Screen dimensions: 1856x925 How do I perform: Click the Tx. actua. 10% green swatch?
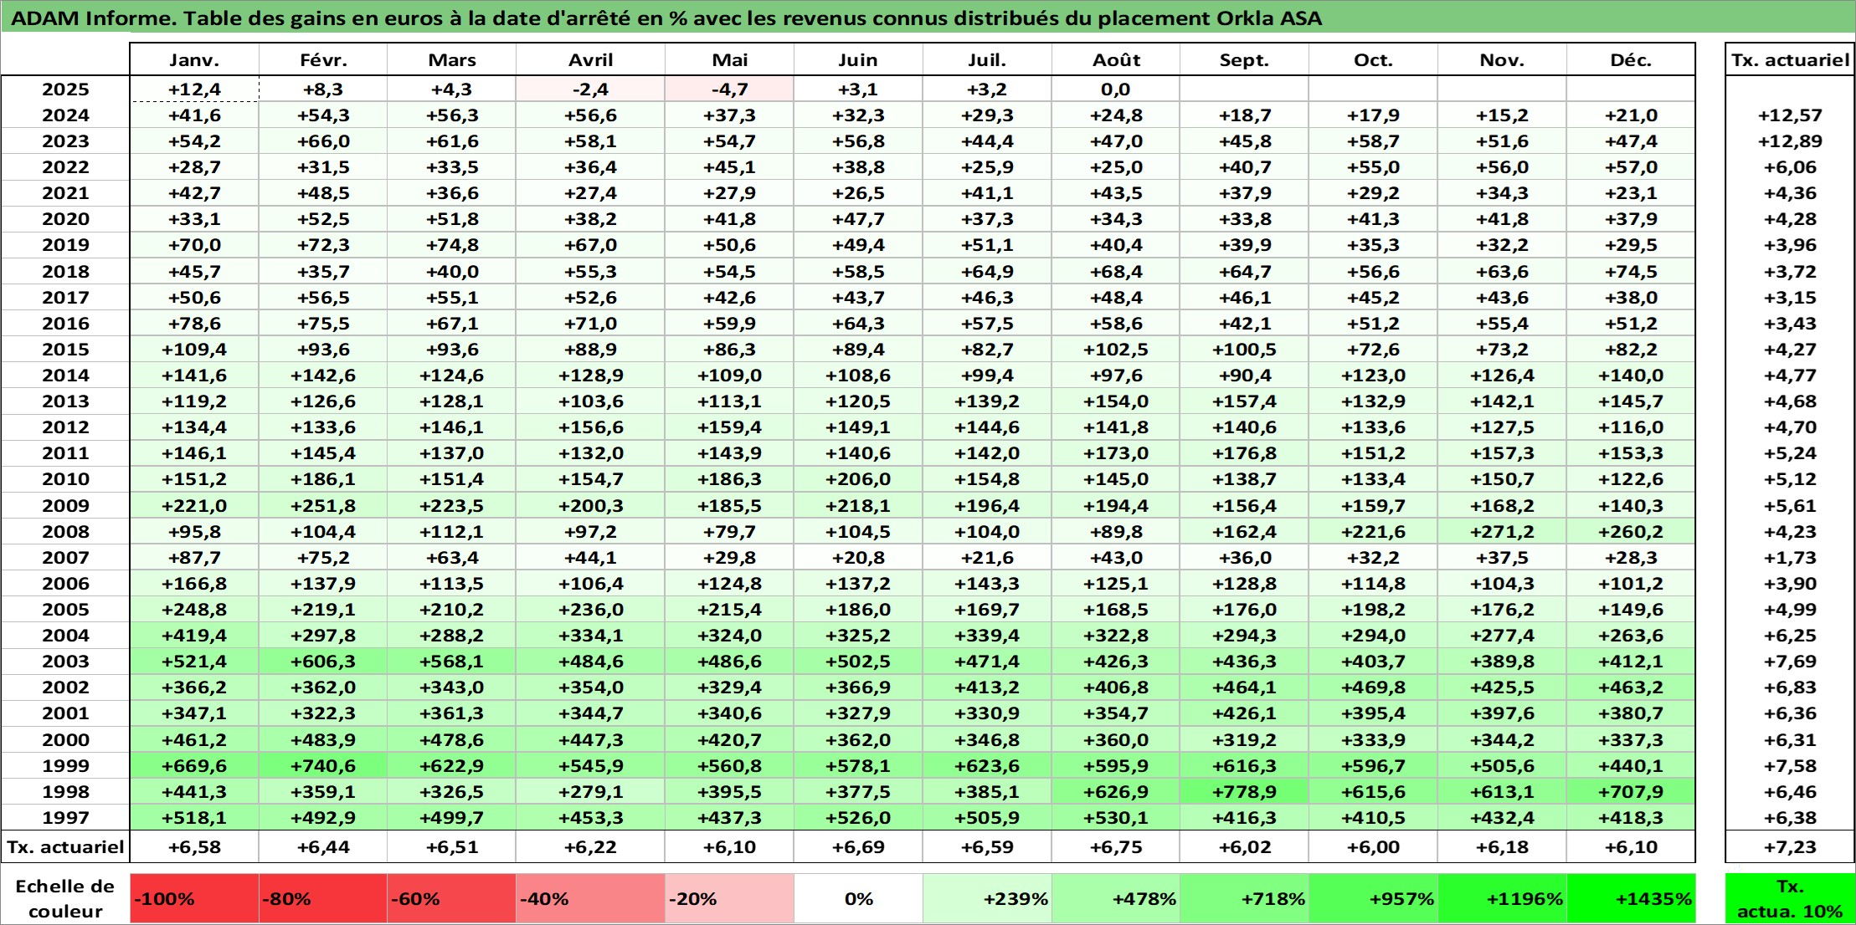[x=1790, y=899]
